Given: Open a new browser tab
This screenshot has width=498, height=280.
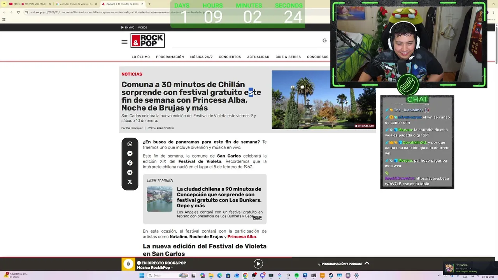Looking at the screenshot, I should pyautogui.click(x=149, y=4).
